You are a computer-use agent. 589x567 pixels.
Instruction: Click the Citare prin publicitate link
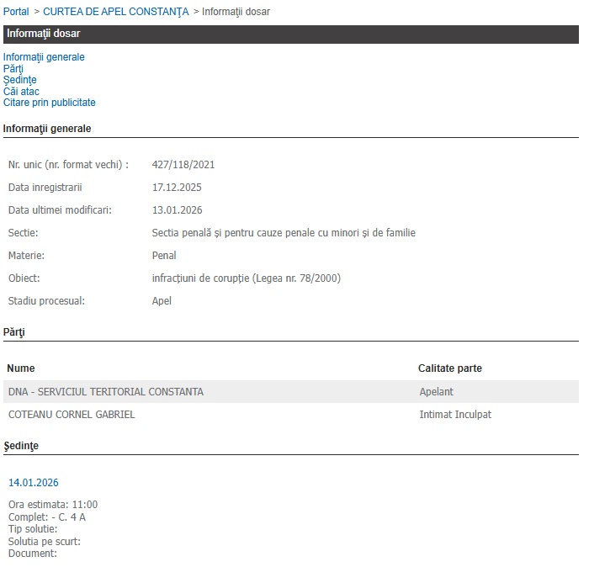click(x=50, y=103)
